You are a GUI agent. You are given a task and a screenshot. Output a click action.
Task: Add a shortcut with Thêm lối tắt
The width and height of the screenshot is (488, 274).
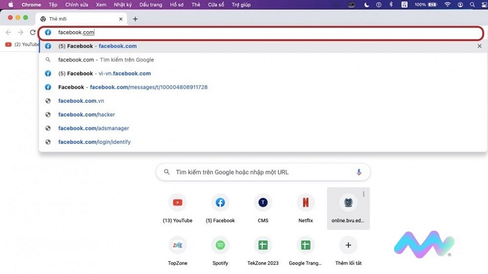coord(348,245)
